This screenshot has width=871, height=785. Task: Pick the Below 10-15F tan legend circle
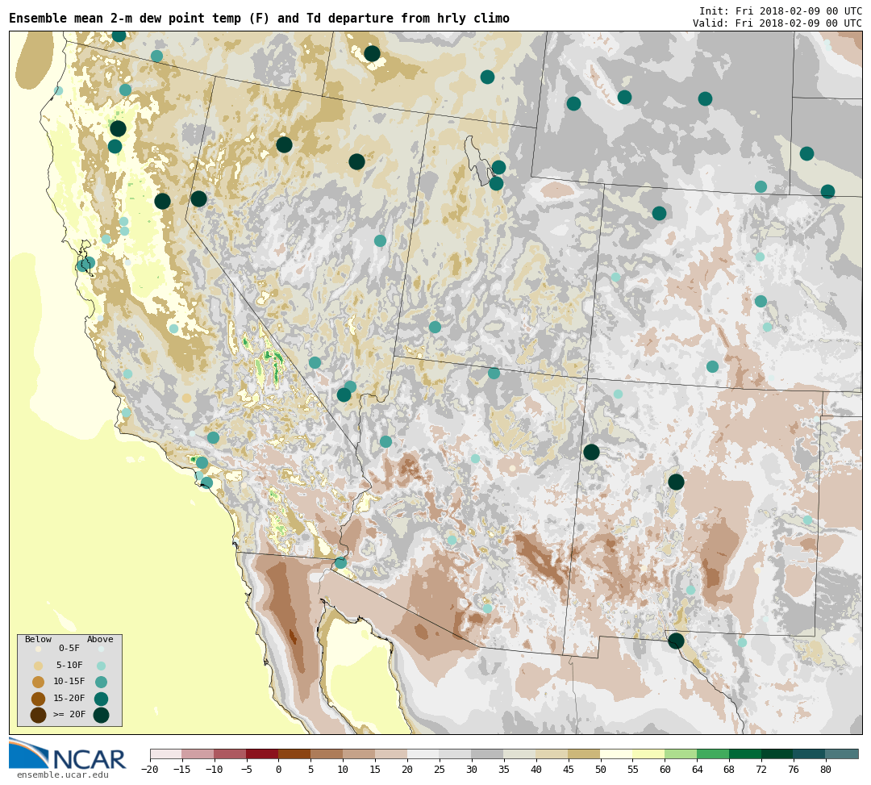38,682
